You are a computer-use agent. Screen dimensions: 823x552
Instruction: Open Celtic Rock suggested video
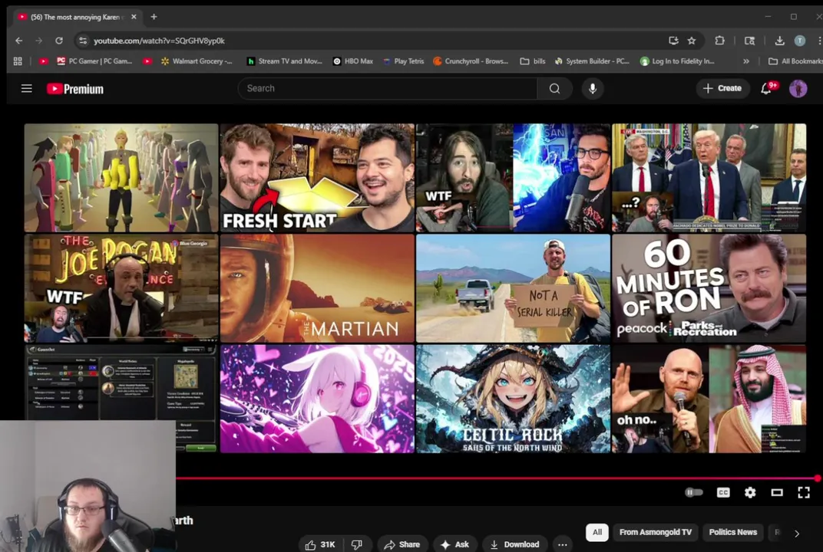coord(514,399)
